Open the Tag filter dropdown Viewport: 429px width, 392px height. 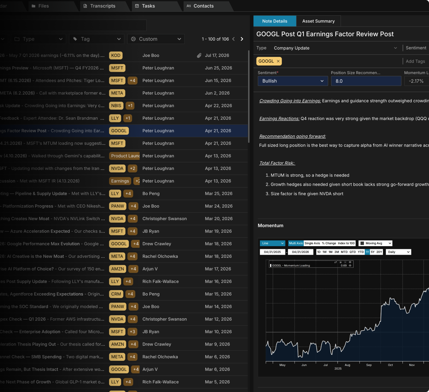click(x=97, y=39)
